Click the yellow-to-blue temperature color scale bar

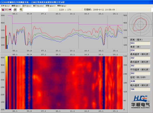(6, 83)
